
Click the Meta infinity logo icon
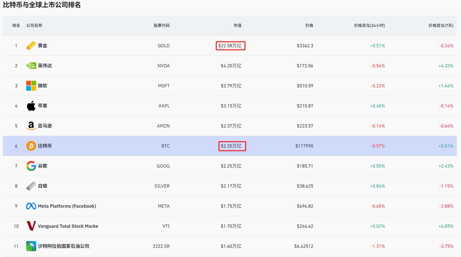(31, 206)
